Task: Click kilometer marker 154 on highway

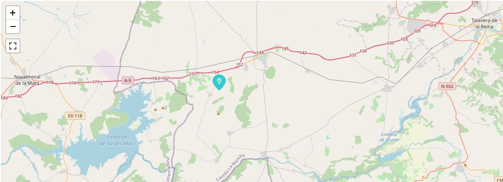Action: tap(215, 72)
